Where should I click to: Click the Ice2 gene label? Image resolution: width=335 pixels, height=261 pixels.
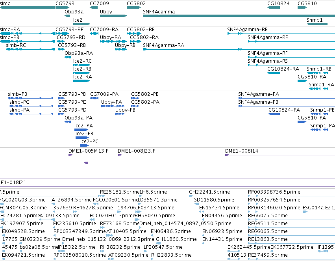pyautogui.click(x=78, y=20)
